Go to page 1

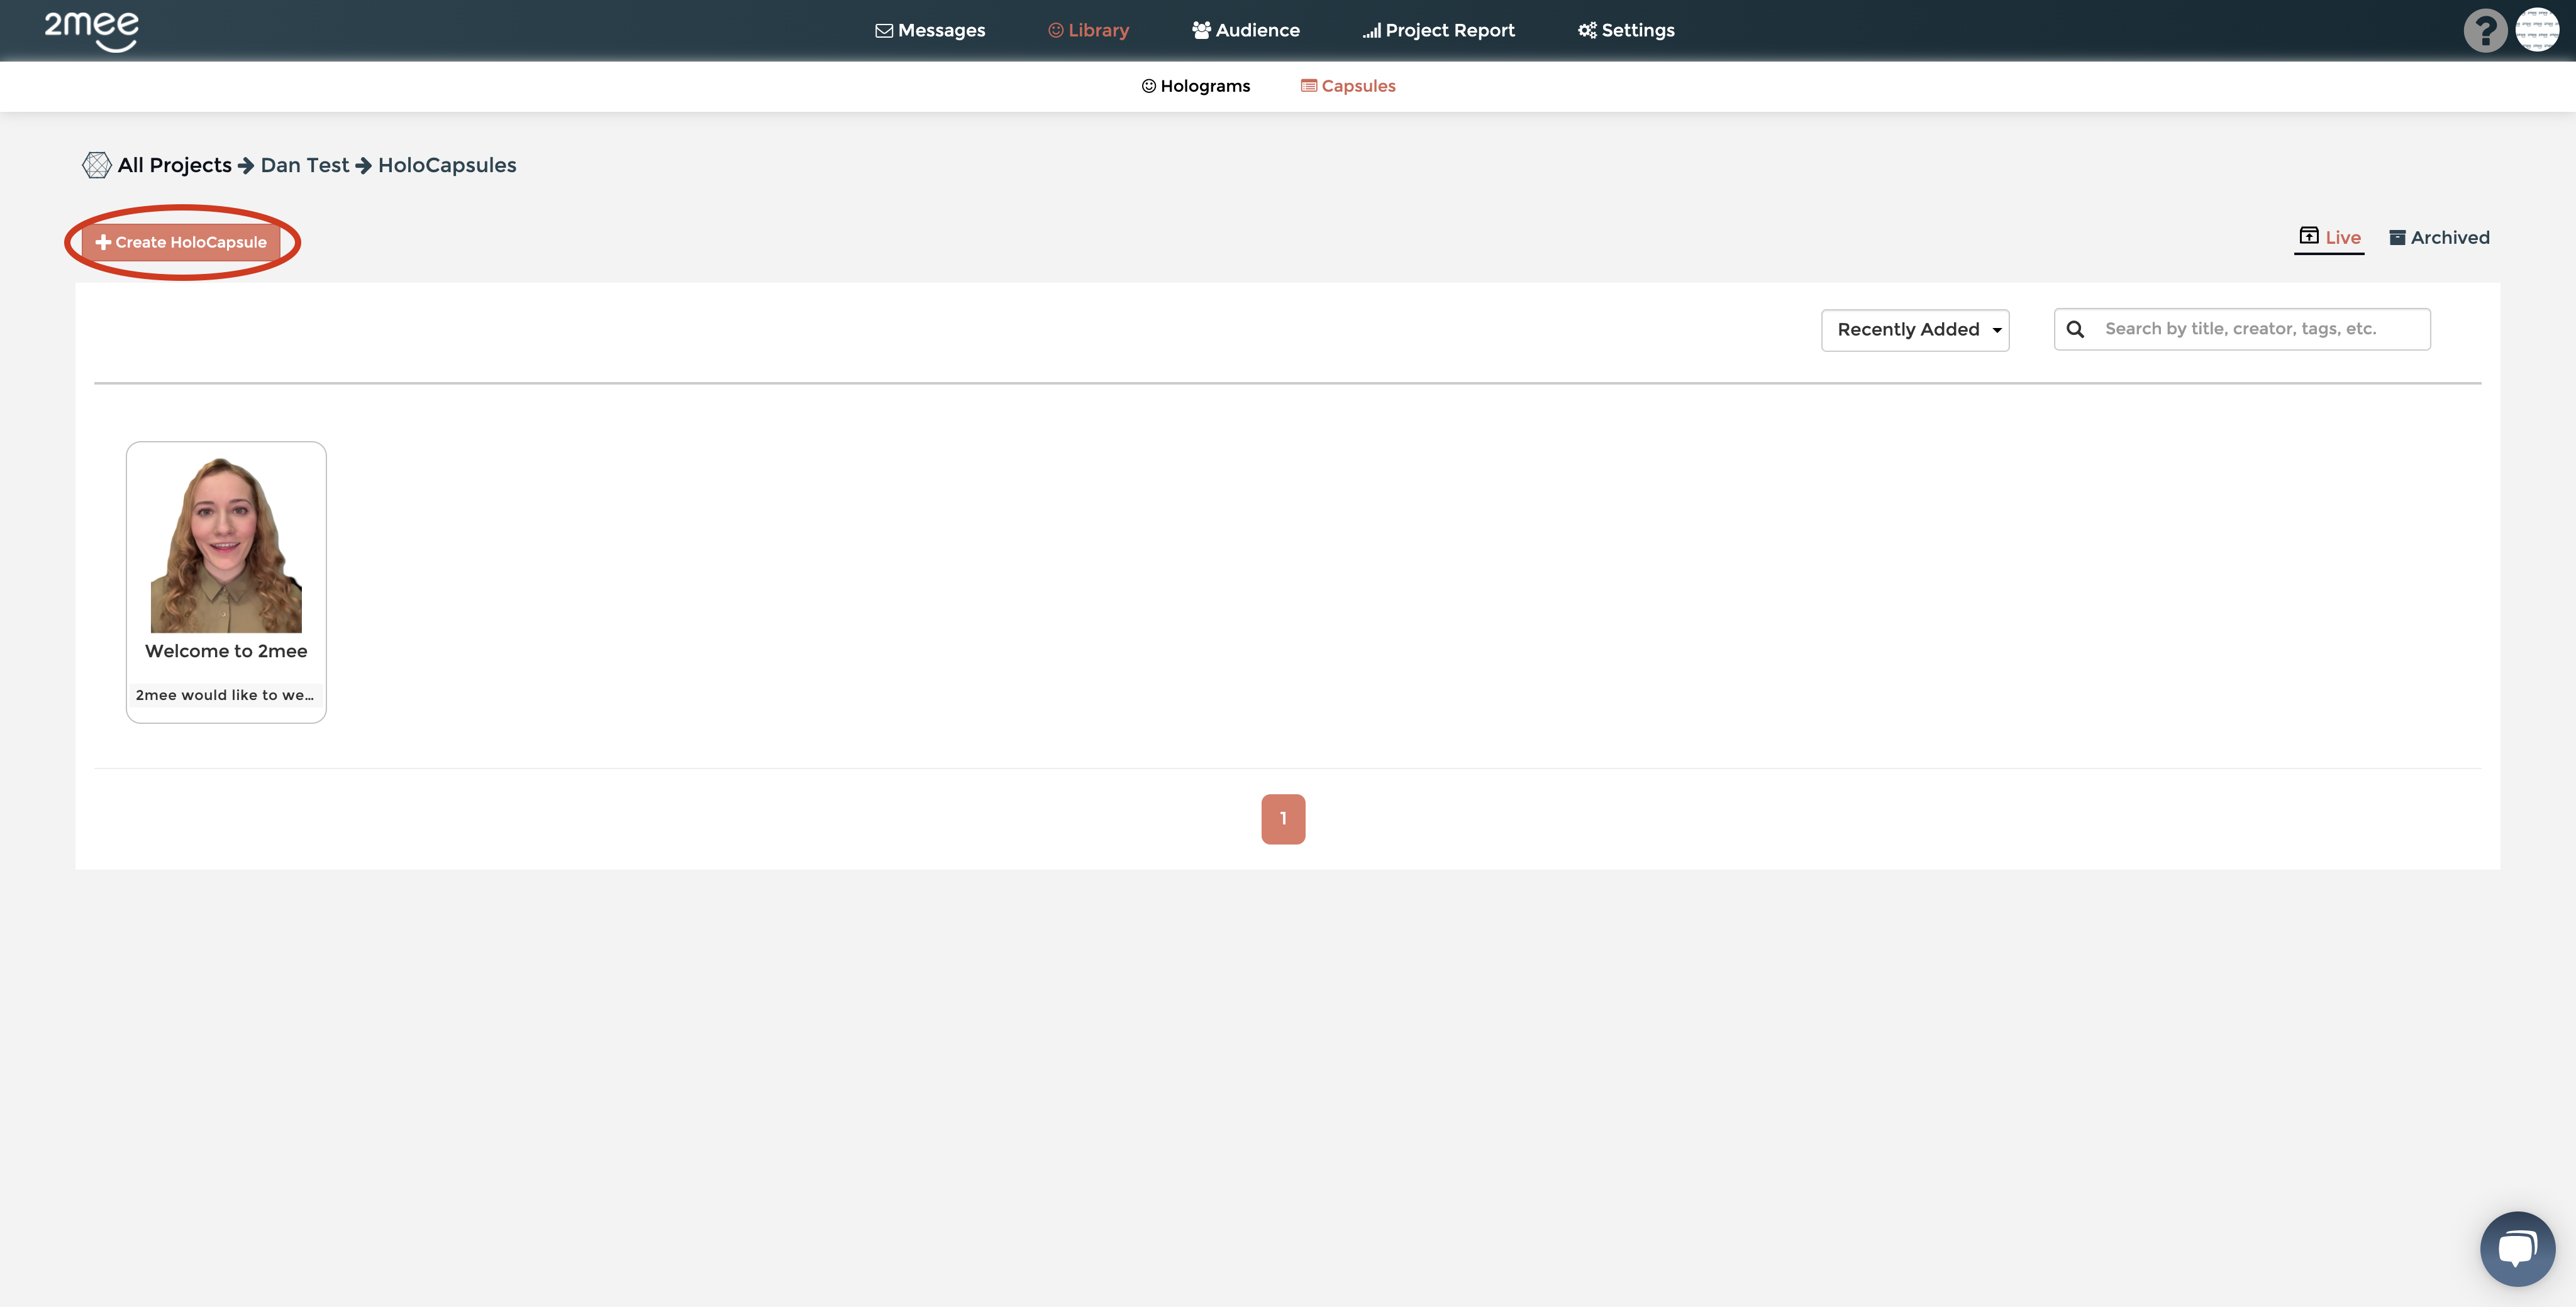point(1283,819)
